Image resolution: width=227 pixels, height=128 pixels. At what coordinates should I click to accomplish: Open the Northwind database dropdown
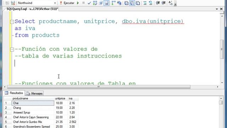coord(55,3)
